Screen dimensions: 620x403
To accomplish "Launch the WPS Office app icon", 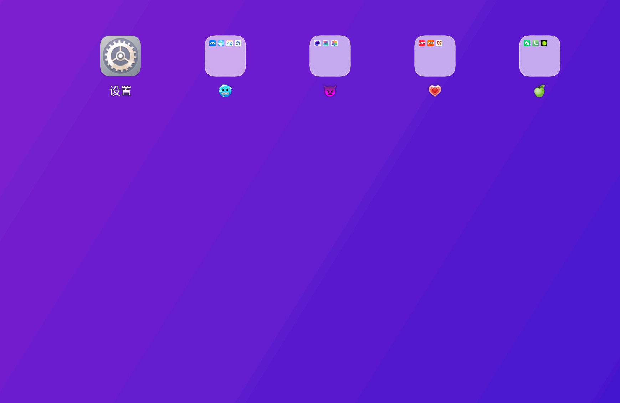I will pos(439,43).
